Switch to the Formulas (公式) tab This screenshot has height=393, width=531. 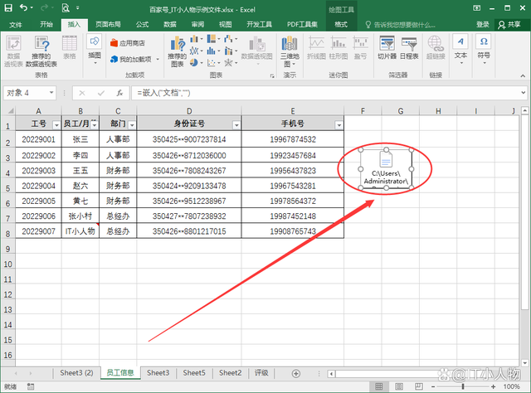coord(142,24)
